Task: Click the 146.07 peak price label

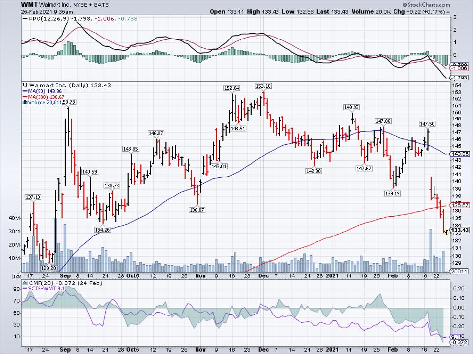Action: [x=156, y=133]
